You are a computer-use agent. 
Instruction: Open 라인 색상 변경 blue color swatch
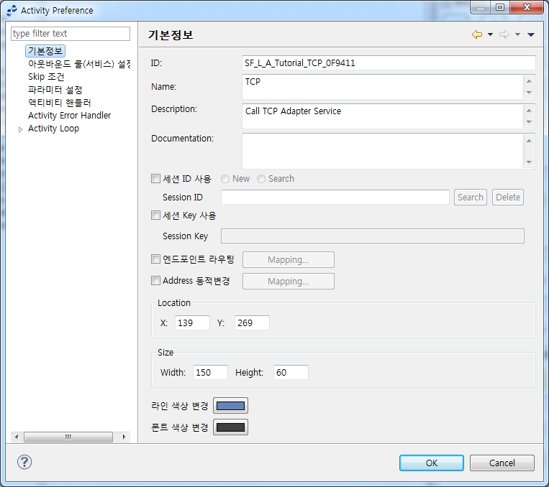click(x=230, y=406)
